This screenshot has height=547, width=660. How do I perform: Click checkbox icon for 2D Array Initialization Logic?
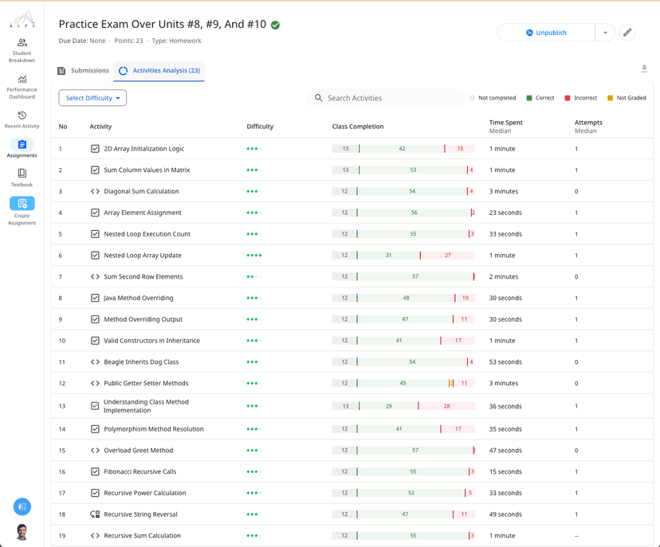coord(95,149)
